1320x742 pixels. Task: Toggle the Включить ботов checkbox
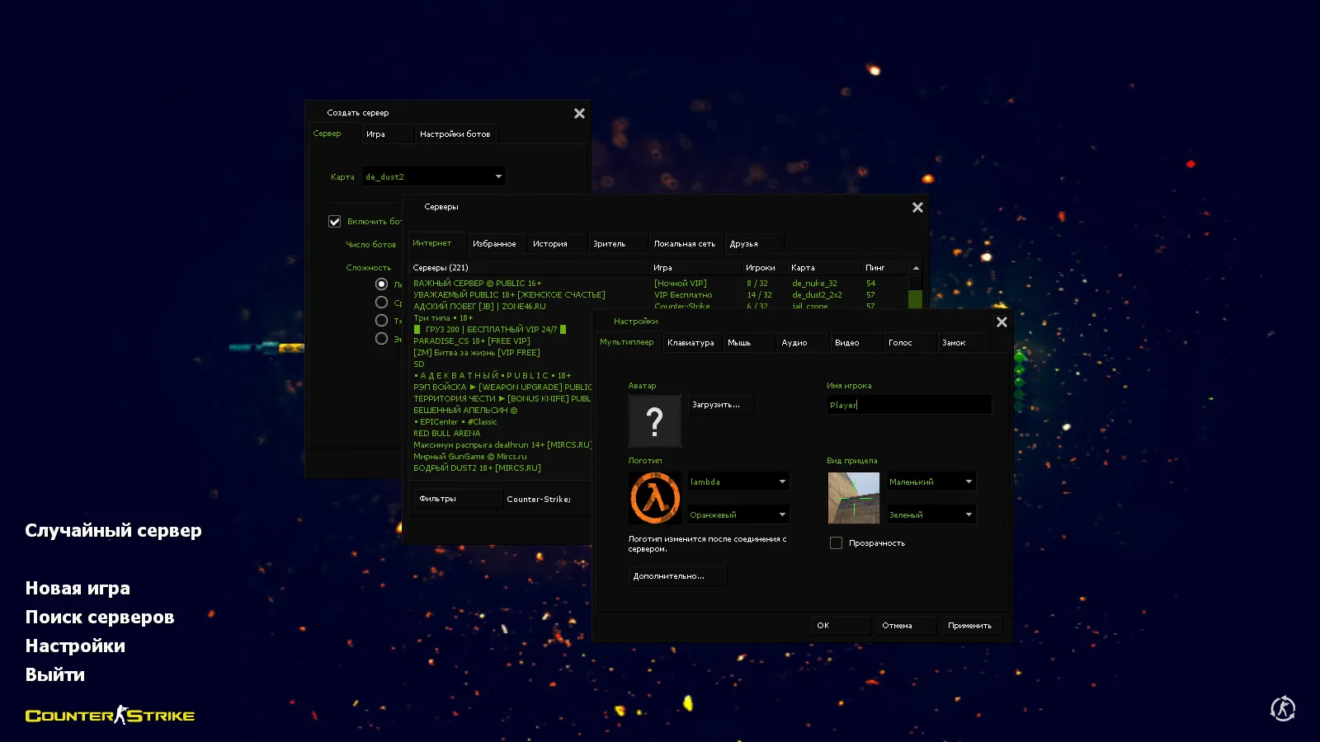coord(334,221)
